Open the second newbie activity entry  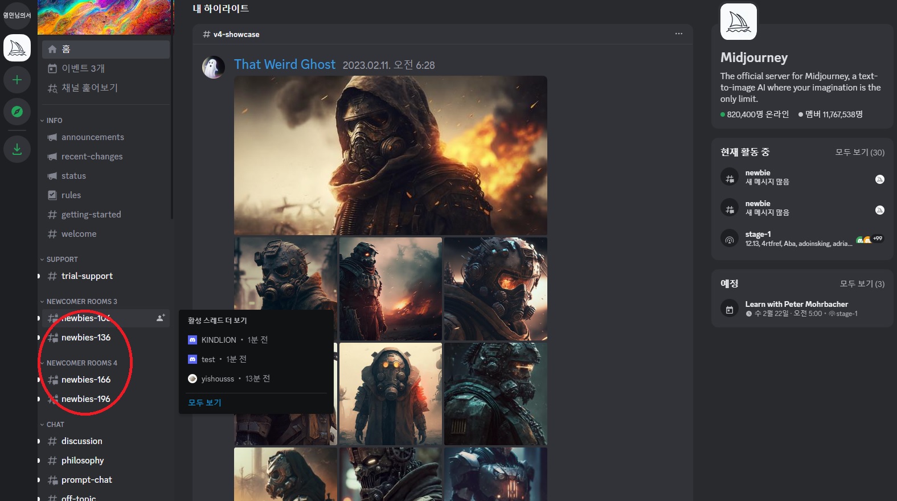click(x=802, y=208)
